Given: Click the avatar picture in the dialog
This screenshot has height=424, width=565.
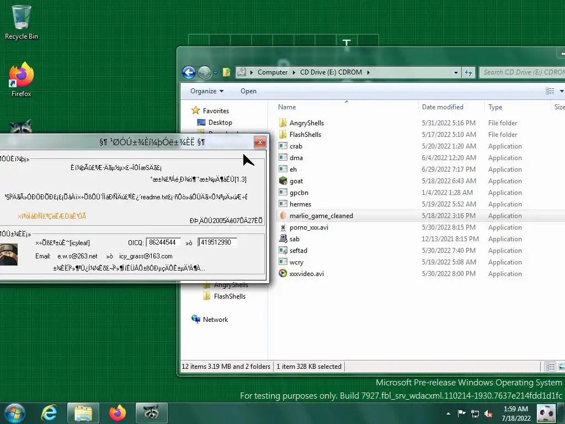Looking at the screenshot, I should coord(8,254).
